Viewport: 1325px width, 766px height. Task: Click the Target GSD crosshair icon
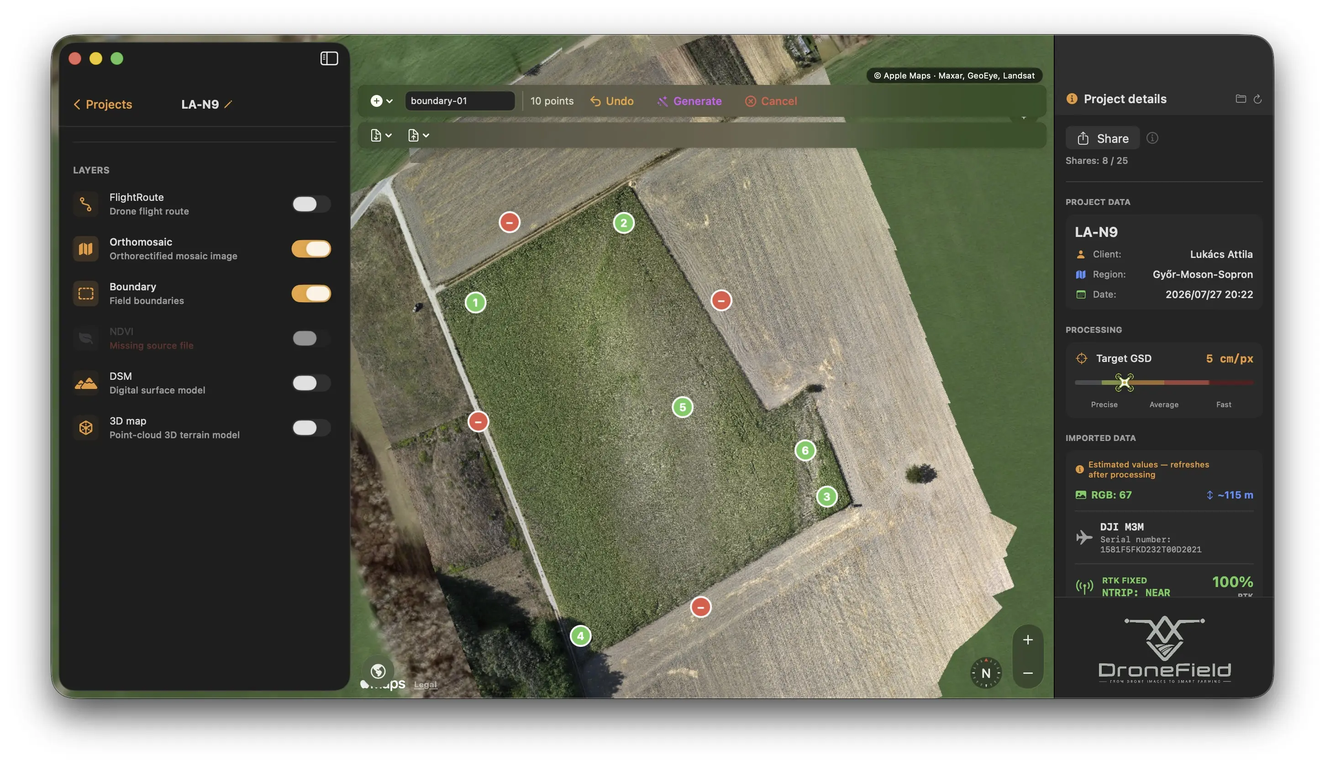click(1081, 358)
